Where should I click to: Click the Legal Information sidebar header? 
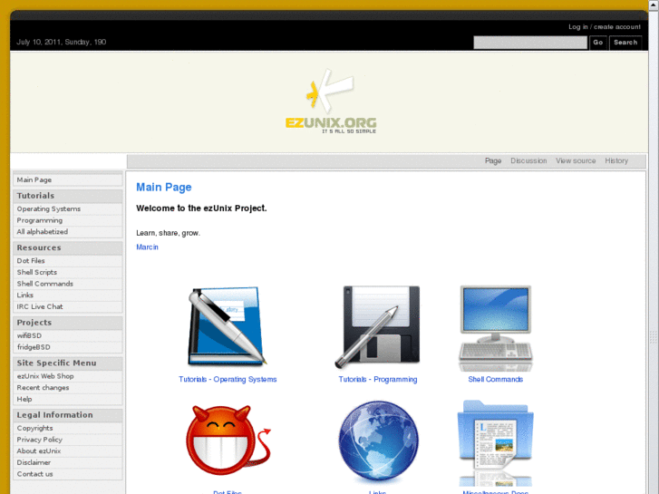point(68,415)
